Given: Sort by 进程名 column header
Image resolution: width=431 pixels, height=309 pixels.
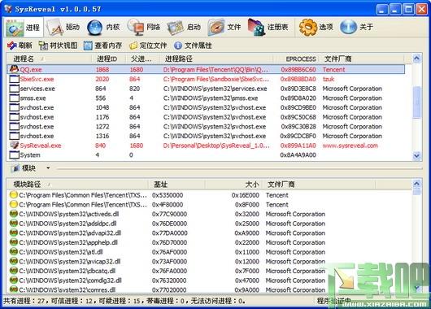Looking at the screenshot, I should coord(50,59).
